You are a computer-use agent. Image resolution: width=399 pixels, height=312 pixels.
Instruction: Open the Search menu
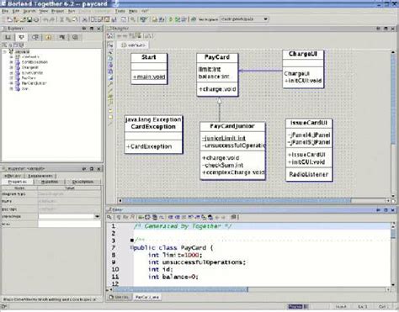coord(29,11)
